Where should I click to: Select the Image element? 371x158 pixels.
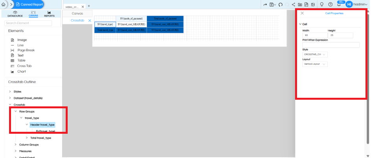19,40
